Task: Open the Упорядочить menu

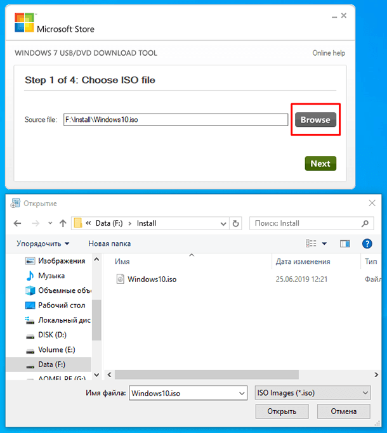Action: point(43,243)
